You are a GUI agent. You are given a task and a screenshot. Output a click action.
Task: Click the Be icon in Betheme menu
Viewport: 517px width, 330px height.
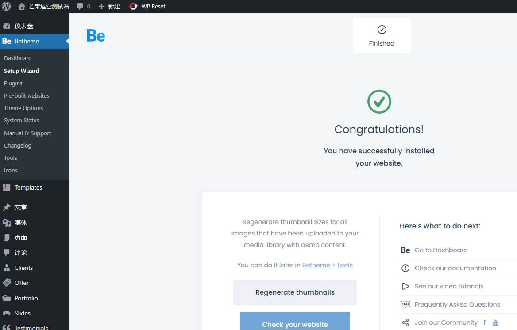7,41
